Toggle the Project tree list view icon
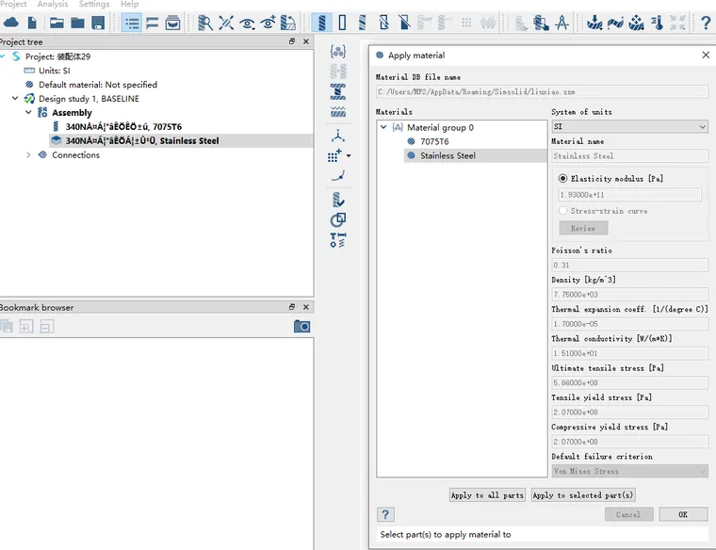The height and width of the screenshot is (550, 716). 132,23
